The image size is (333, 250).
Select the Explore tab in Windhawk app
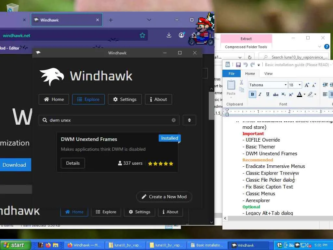(x=88, y=99)
